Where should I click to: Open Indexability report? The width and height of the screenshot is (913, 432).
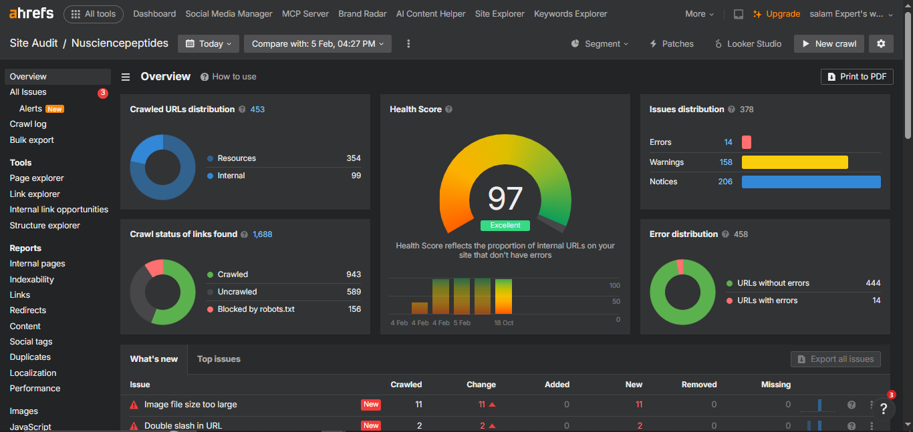point(32,280)
